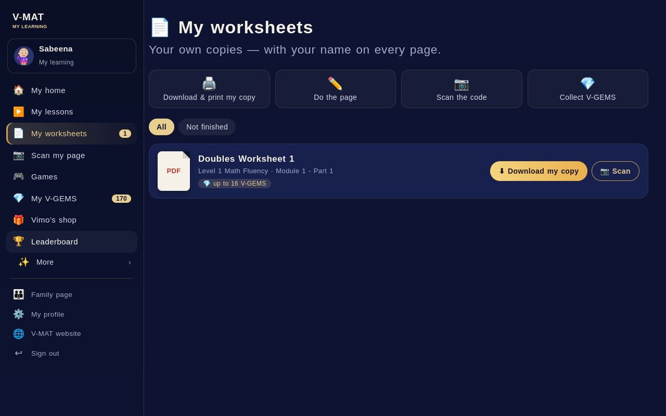This screenshot has height=416, width=666.
Task: Click the return arrow icon beside Sign out
Action: pos(19,353)
